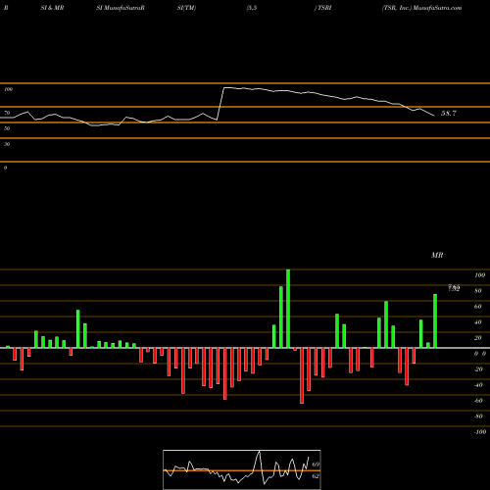Click the MR axis label 100
The width and height of the screenshot is (490, 490).
pos(479,275)
